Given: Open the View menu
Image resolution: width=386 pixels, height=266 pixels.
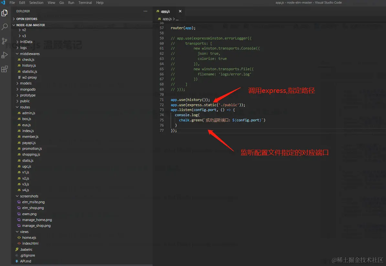Looking at the screenshot, I should pyautogui.click(x=51, y=3).
